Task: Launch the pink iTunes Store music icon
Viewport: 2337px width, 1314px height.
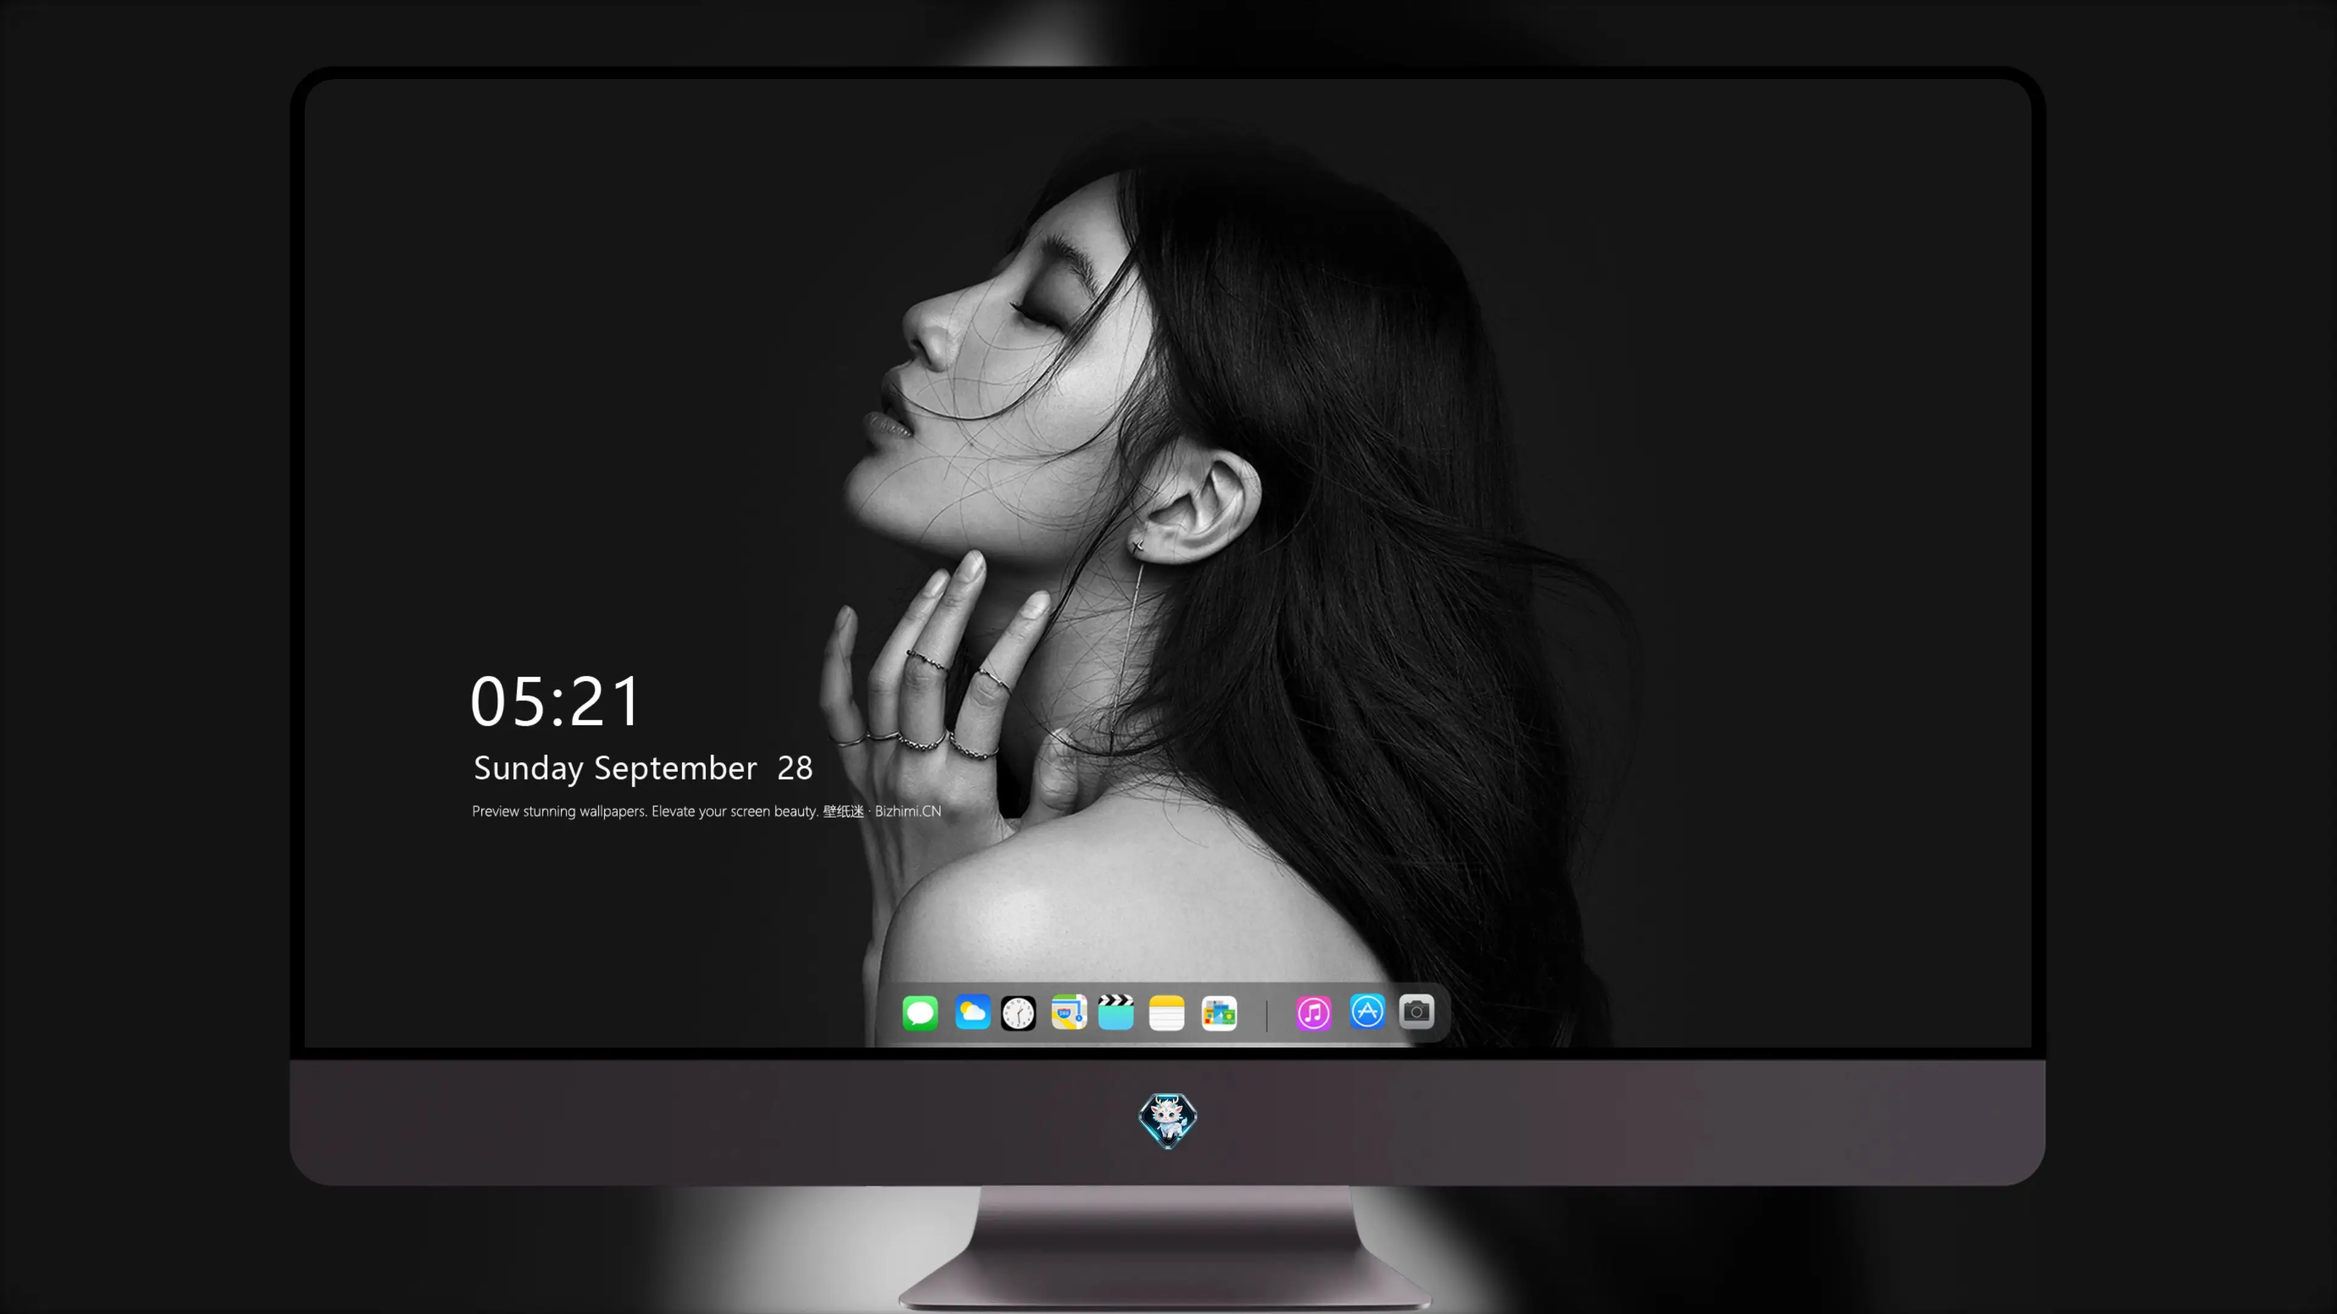Action: click(1314, 1012)
